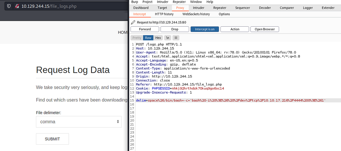
Task: Click the POST /logs.php request line
Action: 159,44
